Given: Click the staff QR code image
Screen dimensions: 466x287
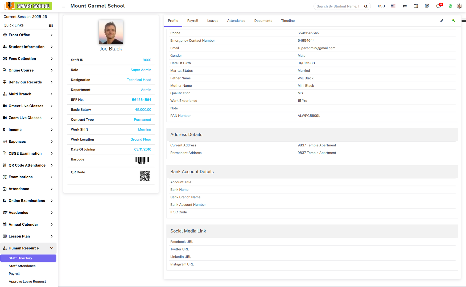Looking at the screenshot, I should (x=145, y=176).
